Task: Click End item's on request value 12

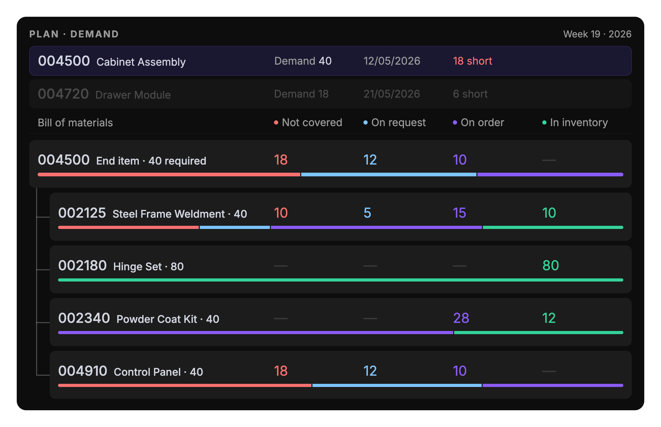Action: pos(370,160)
